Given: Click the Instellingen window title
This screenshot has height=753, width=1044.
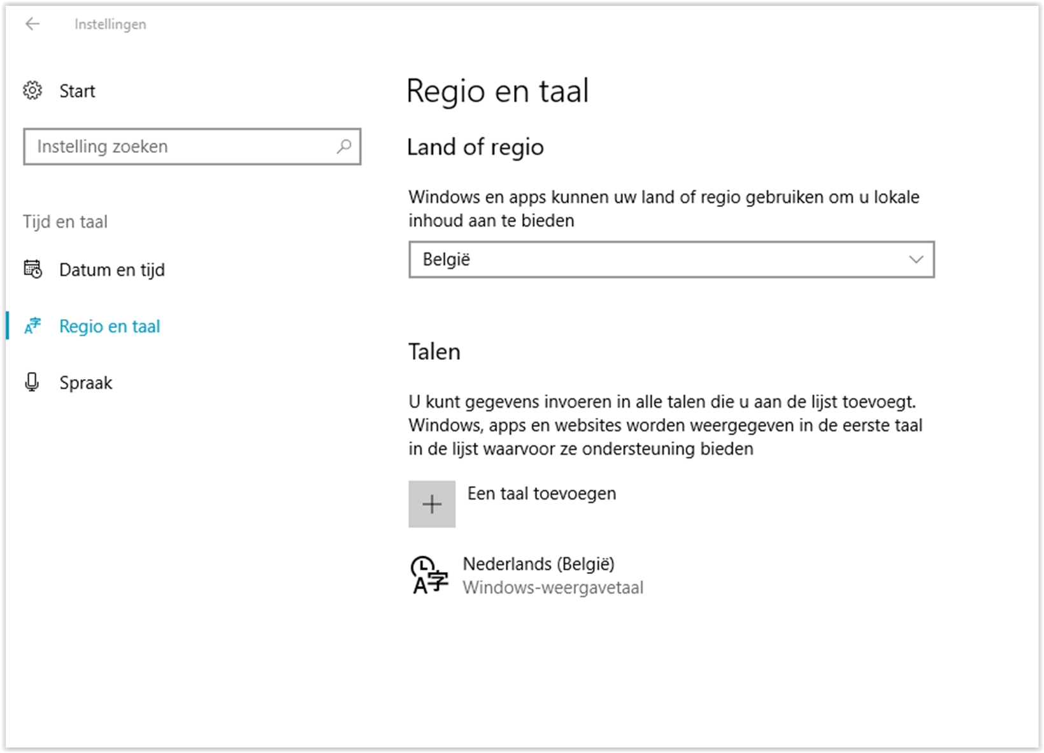Looking at the screenshot, I should (x=110, y=24).
